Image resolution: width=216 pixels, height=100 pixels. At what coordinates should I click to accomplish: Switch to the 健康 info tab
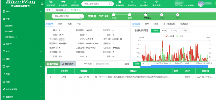tap(69, 24)
